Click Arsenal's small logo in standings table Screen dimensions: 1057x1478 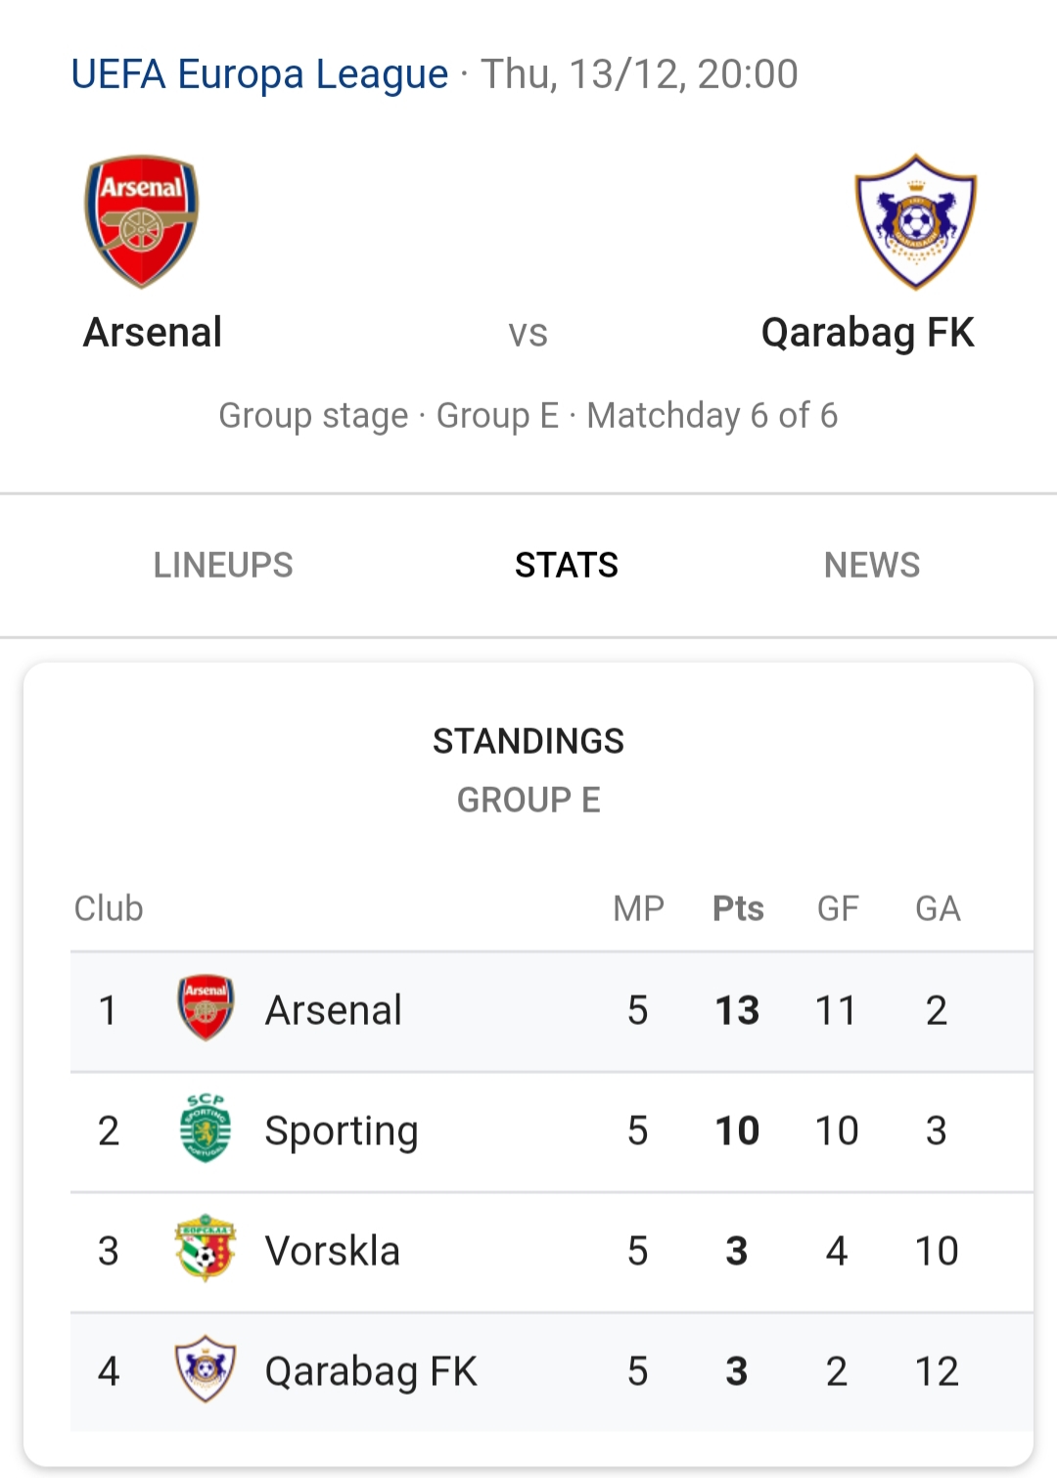pyautogui.click(x=206, y=1008)
